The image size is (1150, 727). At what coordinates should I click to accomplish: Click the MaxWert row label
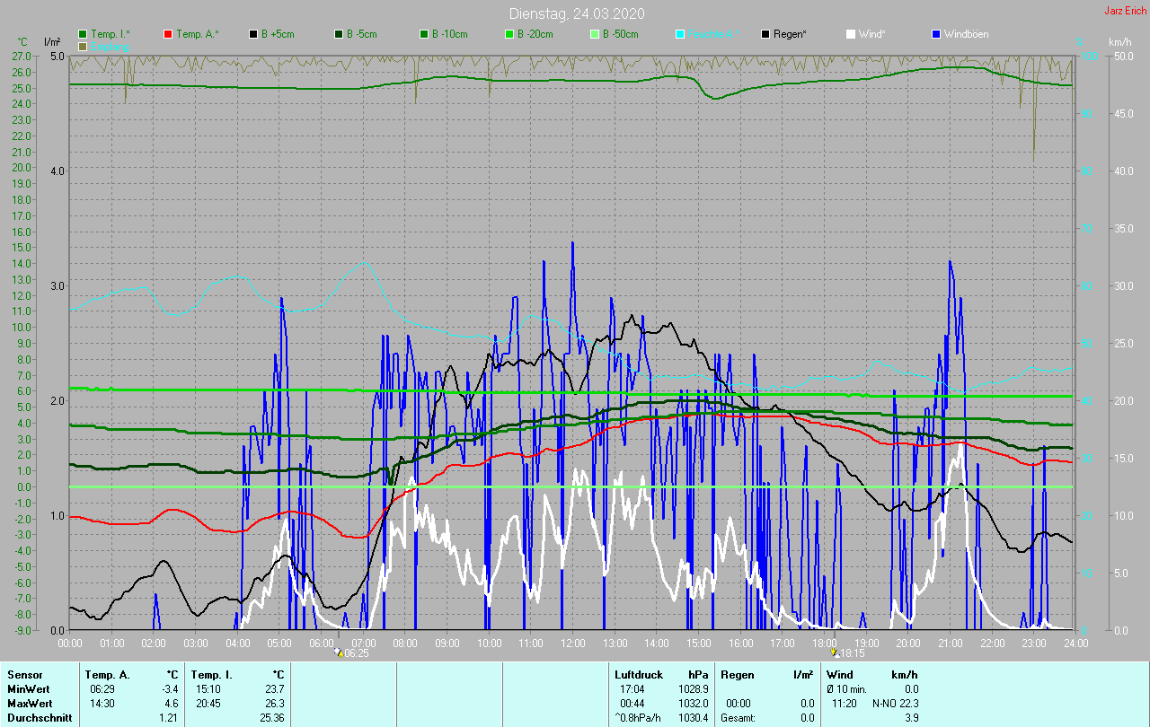point(29,703)
